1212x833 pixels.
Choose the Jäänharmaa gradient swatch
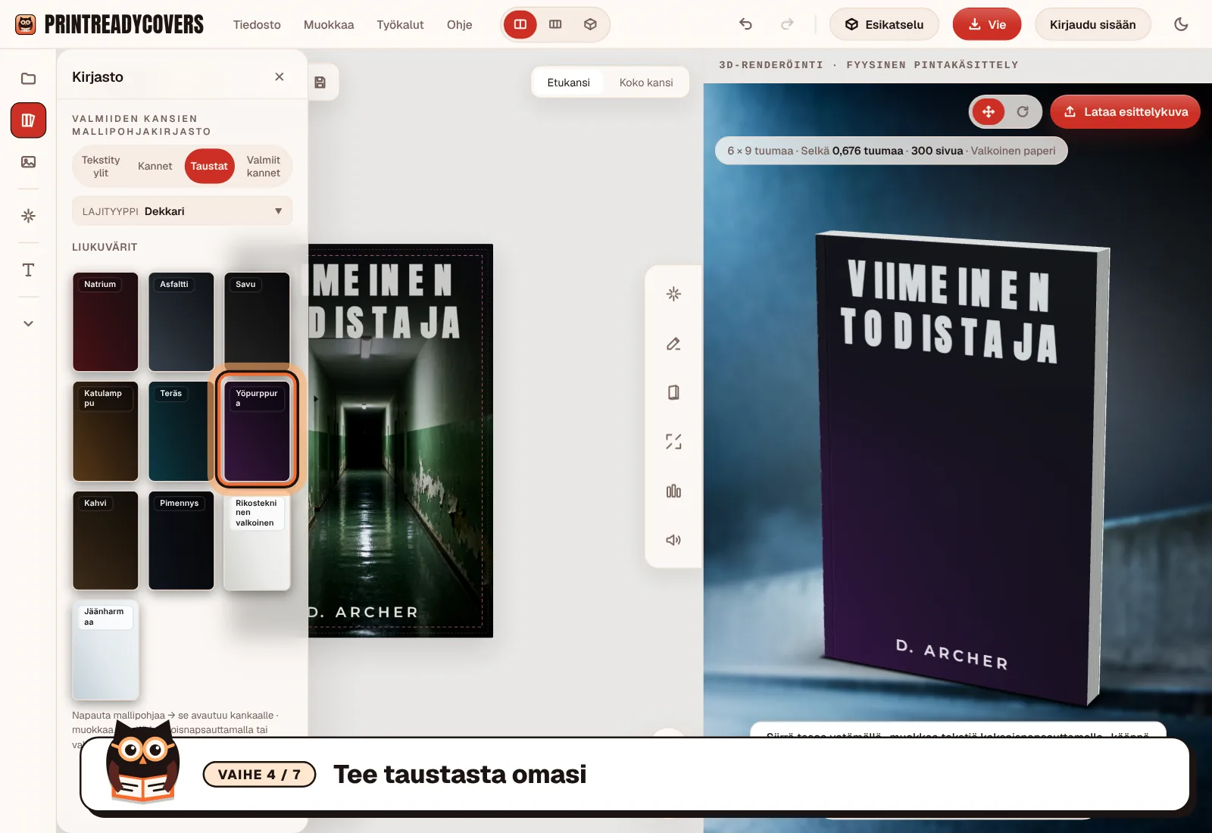click(105, 650)
